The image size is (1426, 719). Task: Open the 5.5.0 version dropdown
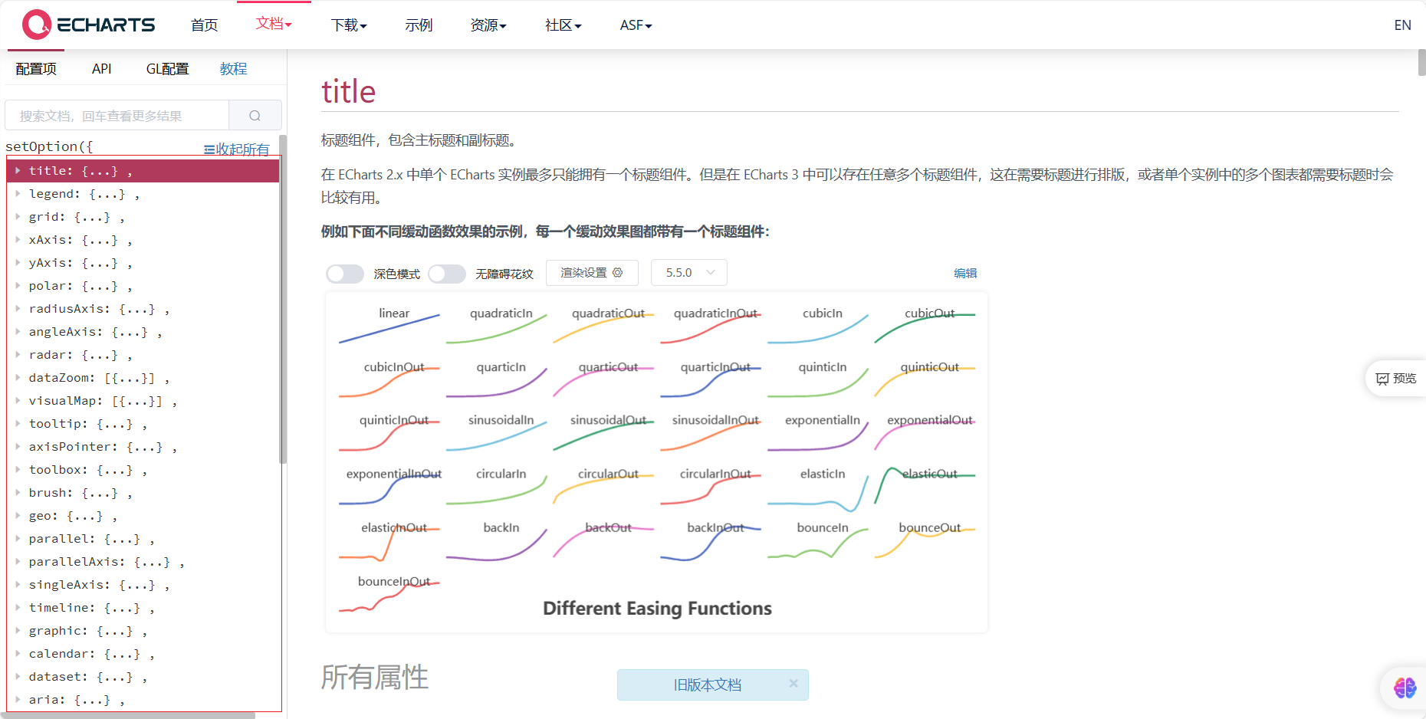(688, 272)
